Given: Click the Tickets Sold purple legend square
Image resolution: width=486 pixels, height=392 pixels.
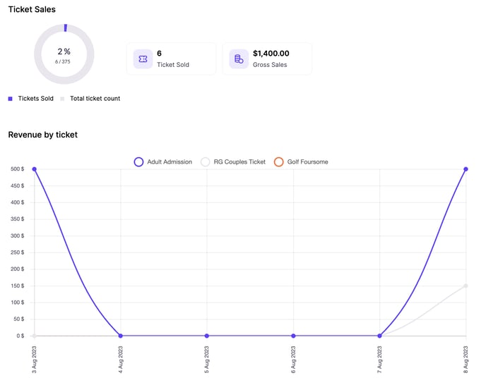Looking at the screenshot, I should click(10, 99).
